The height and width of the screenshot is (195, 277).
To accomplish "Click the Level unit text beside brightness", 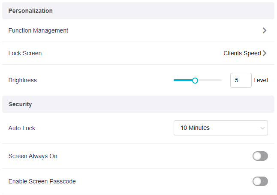I will (x=260, y=80).
